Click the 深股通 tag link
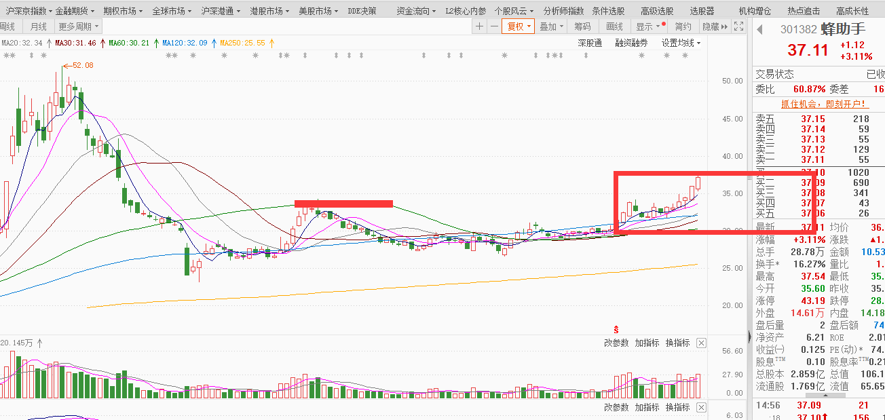Image resolution: width=885 pixels, height=420 pixels. point(589,43)
